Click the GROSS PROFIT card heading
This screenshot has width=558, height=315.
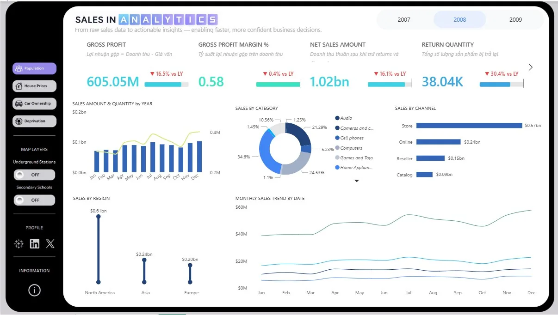click(106, 45)
